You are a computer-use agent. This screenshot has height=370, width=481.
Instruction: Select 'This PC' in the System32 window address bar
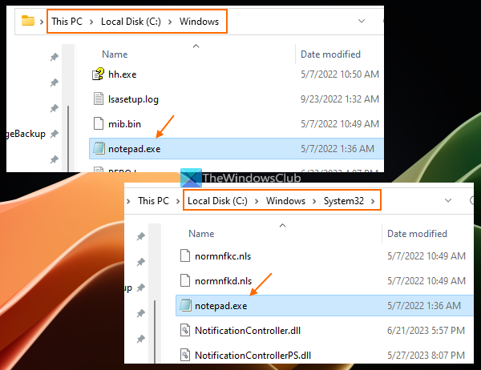pos(153,201)
